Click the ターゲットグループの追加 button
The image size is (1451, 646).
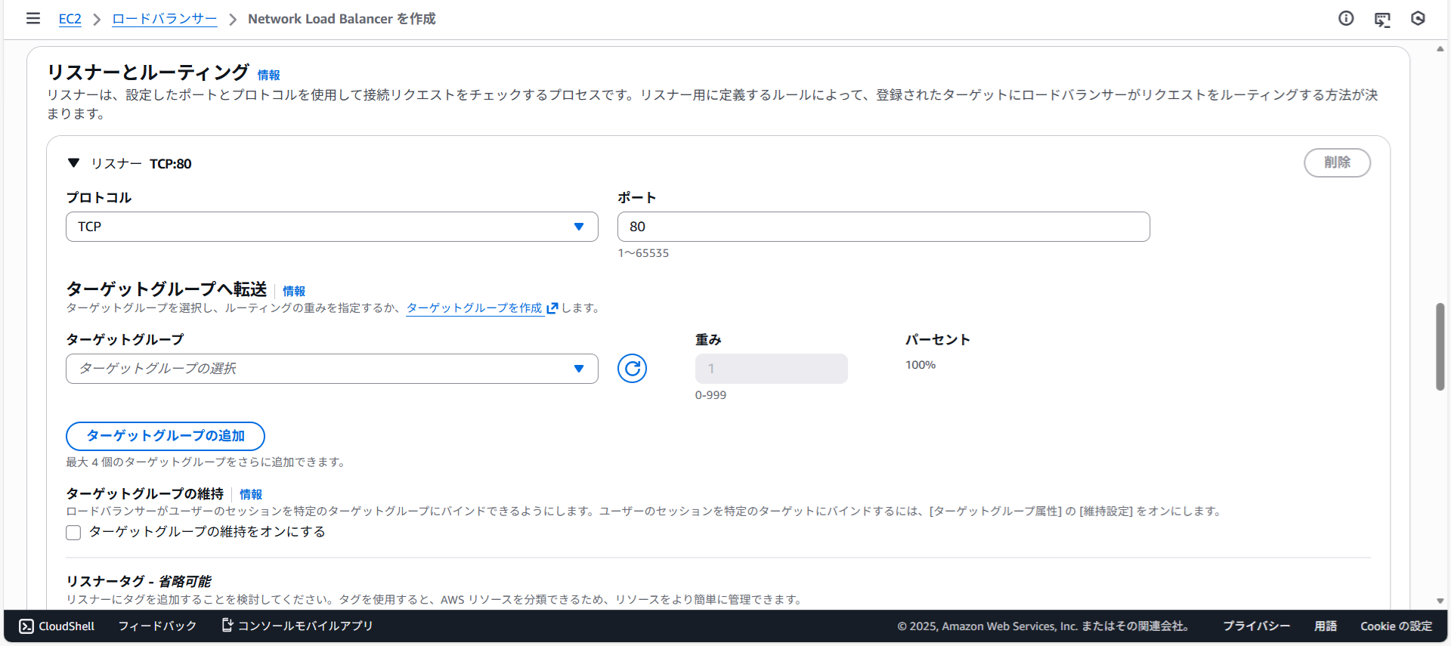tap(166, 436)
